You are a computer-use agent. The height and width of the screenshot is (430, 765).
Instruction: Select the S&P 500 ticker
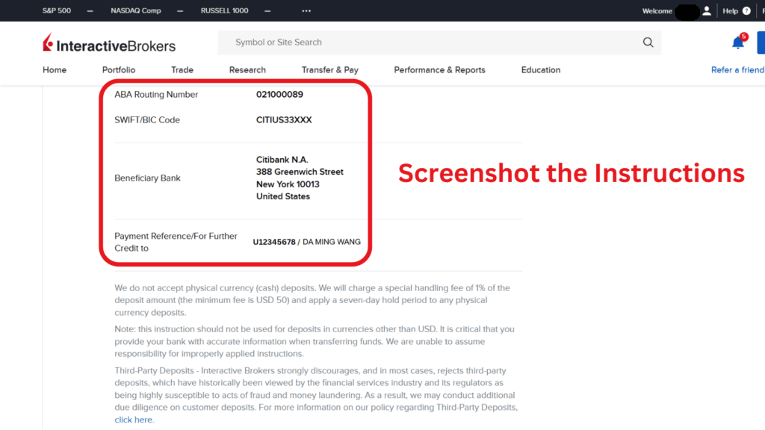[57, 10]
